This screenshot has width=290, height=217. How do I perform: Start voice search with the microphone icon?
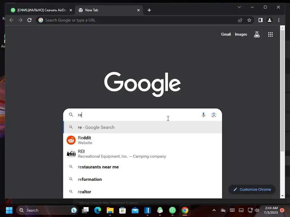tap(203, 115)
